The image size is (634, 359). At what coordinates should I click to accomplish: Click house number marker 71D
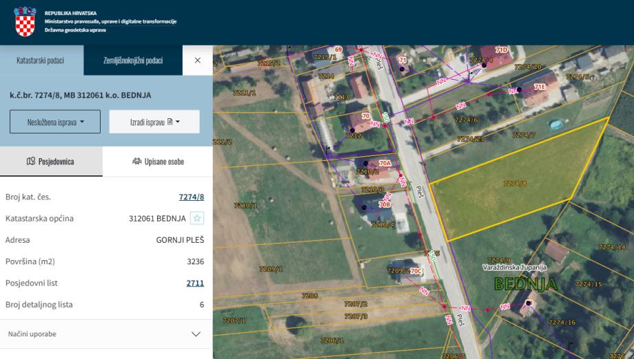[502, 50]
